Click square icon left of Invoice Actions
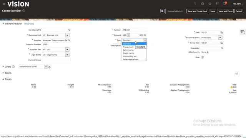 162,11
